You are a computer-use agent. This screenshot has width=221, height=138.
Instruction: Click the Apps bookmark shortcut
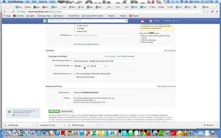click(7, 16)
